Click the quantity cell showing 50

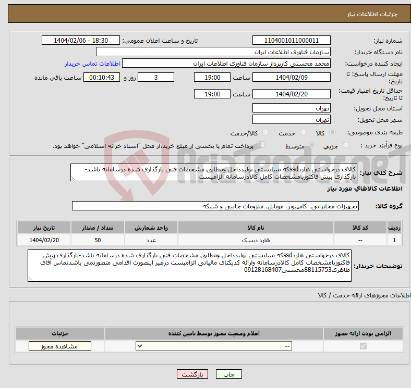(98, 240)
